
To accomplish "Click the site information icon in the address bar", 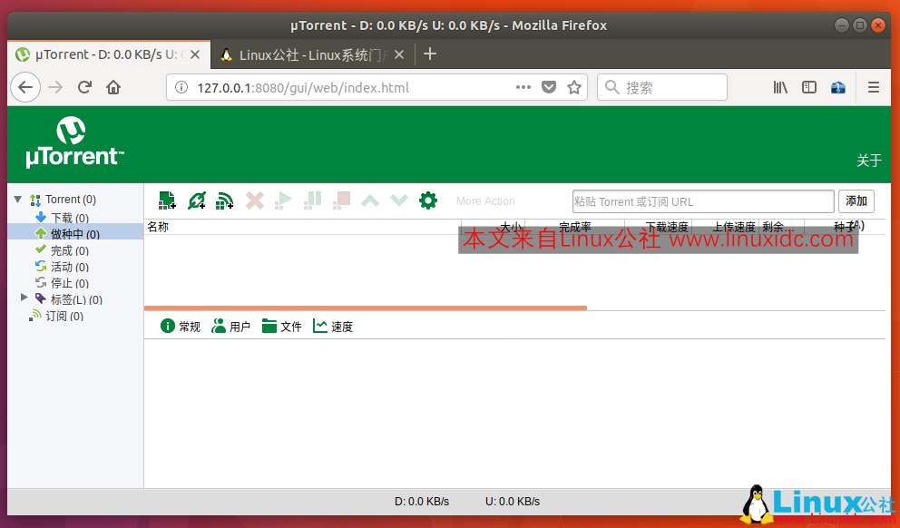I will pos(181,87).
